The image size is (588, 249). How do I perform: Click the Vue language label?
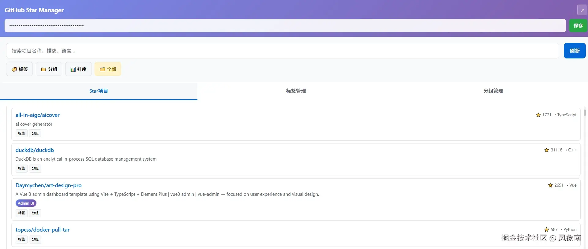[x=573, y=185]
